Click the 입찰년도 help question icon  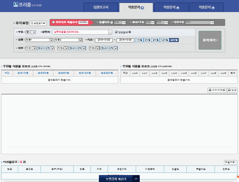point(112,22)
